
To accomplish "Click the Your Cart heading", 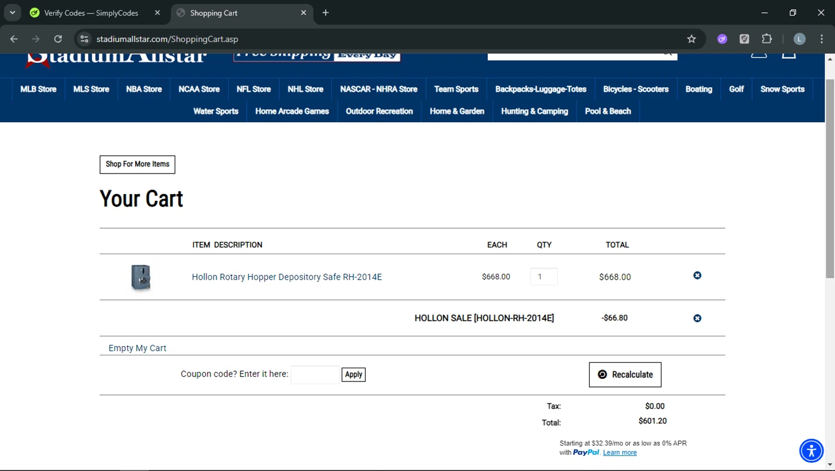I will (x=141, y=199).
